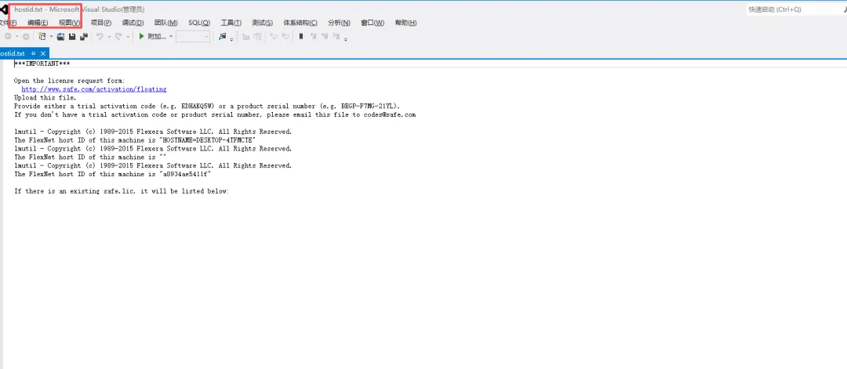Click the Visual Studio logo in title bar

[3, 9]
